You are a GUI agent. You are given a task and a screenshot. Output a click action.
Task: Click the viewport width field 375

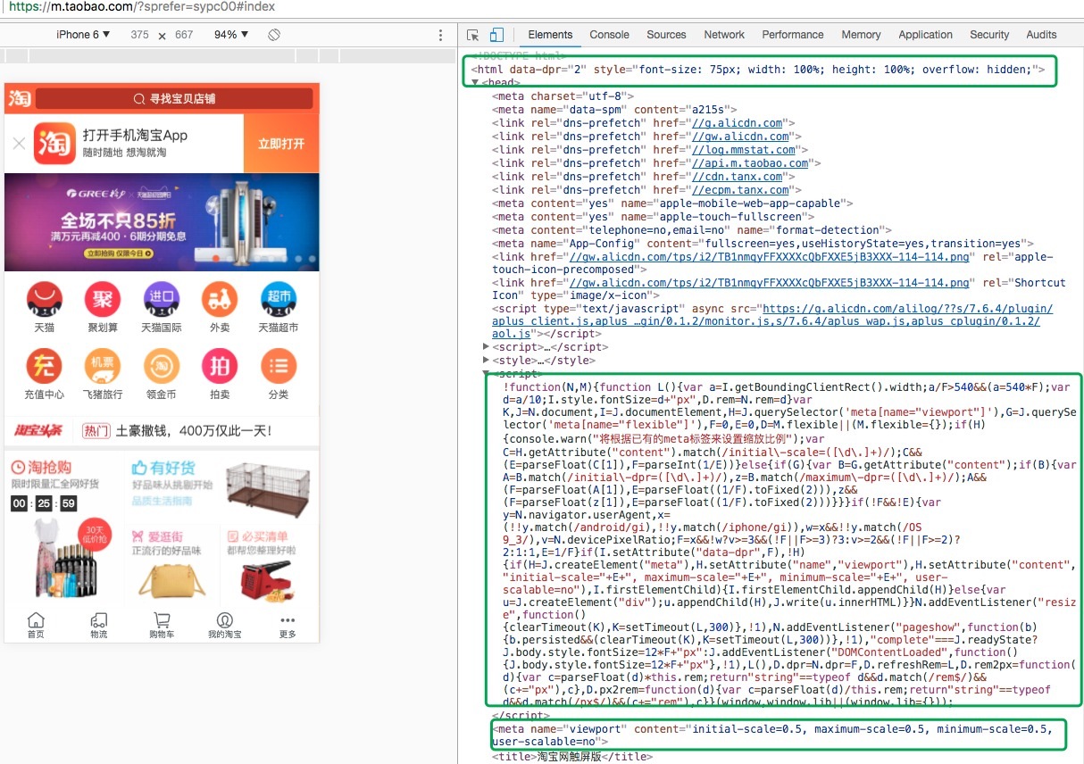[139, 35]
